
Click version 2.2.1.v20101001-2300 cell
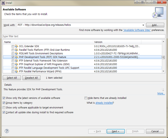pos(117,57)
